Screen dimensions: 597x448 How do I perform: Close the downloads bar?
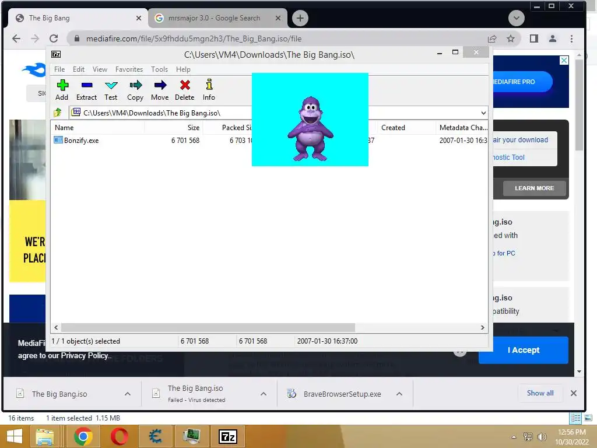(x=574, y=393)
